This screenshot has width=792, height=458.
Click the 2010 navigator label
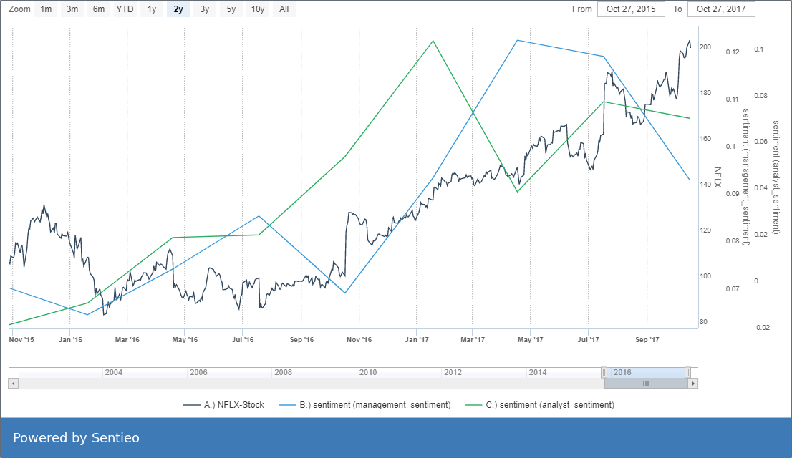(368, 372)
